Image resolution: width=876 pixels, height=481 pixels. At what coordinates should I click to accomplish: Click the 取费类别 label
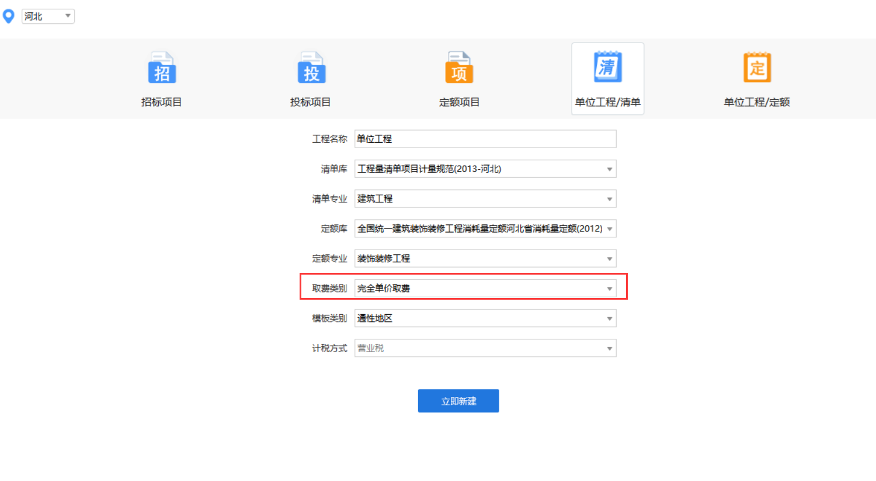[x=329, y=289]
